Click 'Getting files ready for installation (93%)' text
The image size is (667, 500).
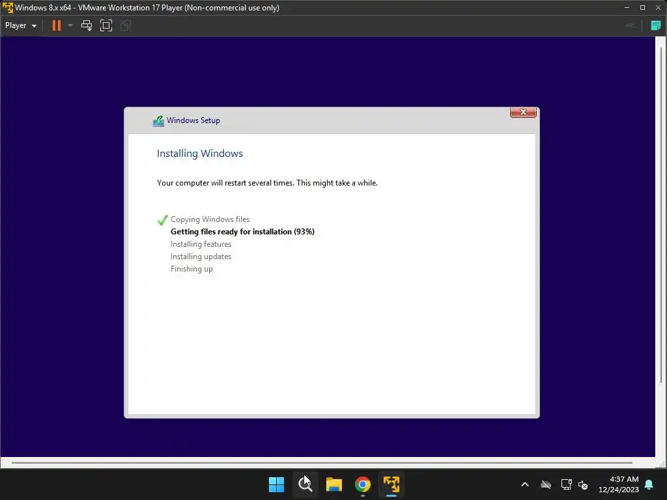pyautogui.click(x=242, y=232)
